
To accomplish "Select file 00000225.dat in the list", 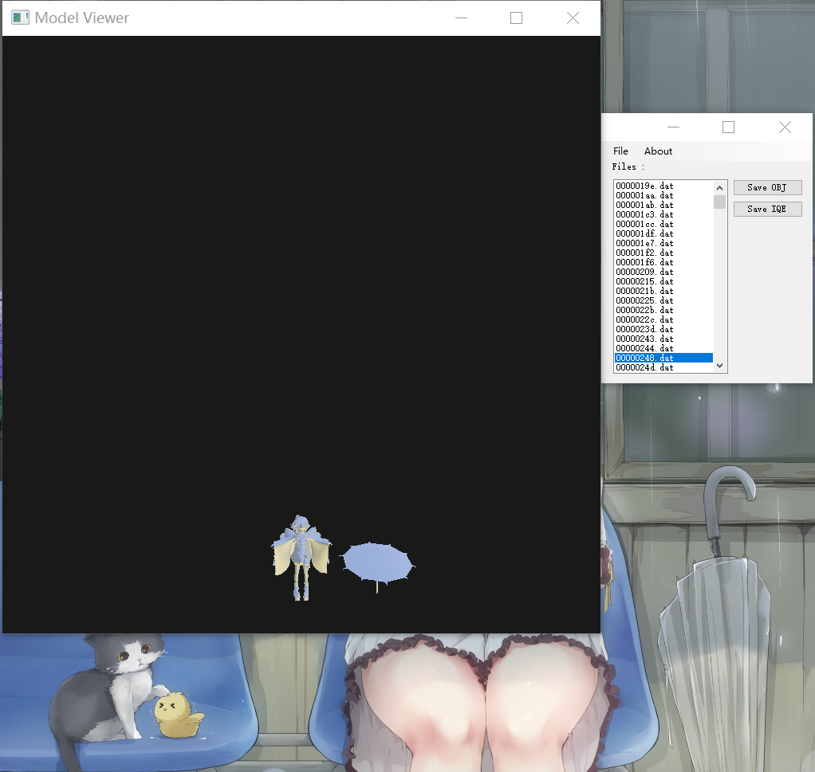I will [x=663, y=300].
